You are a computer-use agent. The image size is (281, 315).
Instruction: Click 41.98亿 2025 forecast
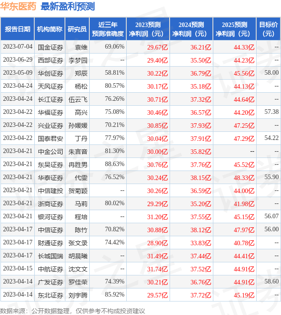point(244,204)
